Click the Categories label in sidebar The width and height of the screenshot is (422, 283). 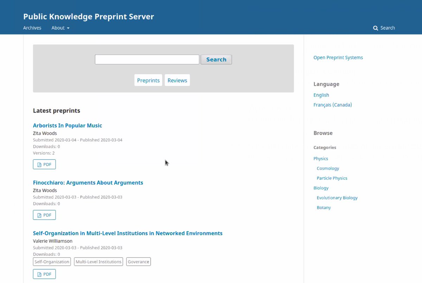[x=325, y=147]
